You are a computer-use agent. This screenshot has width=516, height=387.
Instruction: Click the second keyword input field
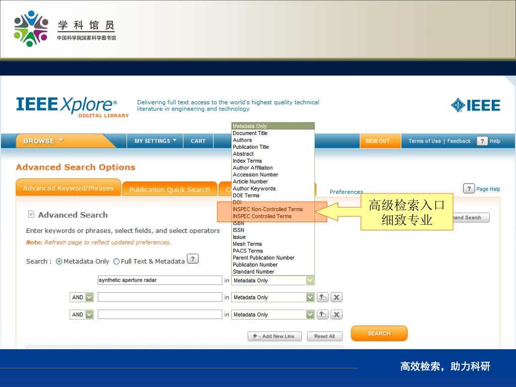[x=160, y=297]
